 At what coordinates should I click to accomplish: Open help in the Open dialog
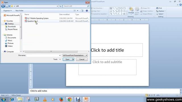pos(87,11)
